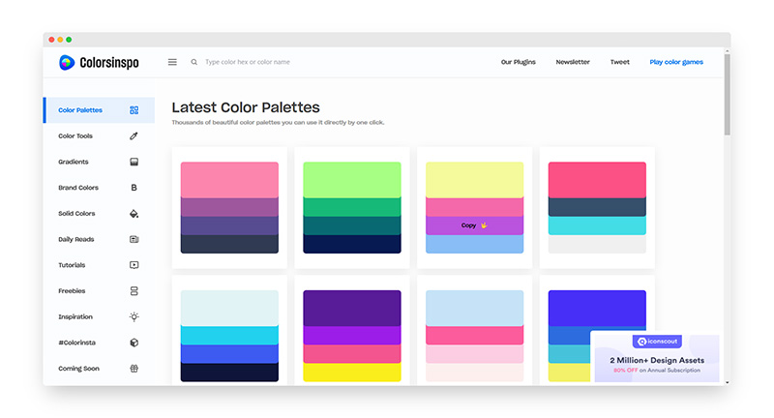The image size is (774, 418).
Task: Click the Colorsinspo logo icon
Action: pos(66,62)
